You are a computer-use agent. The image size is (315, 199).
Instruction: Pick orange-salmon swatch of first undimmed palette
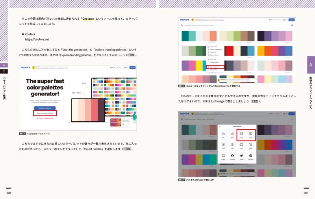tap(213, 36)
